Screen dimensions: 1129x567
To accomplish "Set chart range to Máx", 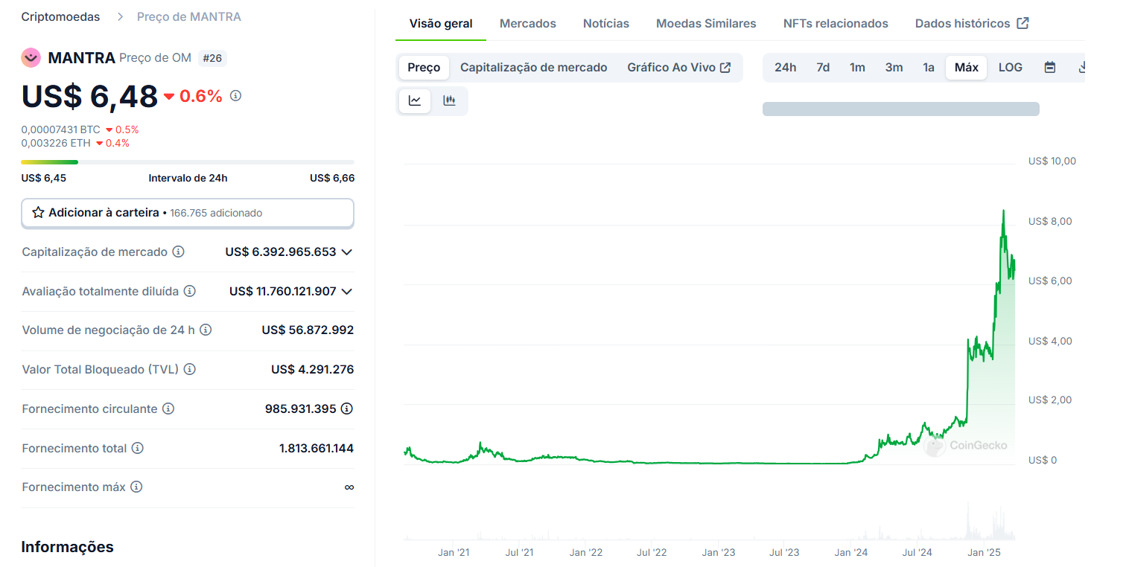I will [x=967, y=68].
